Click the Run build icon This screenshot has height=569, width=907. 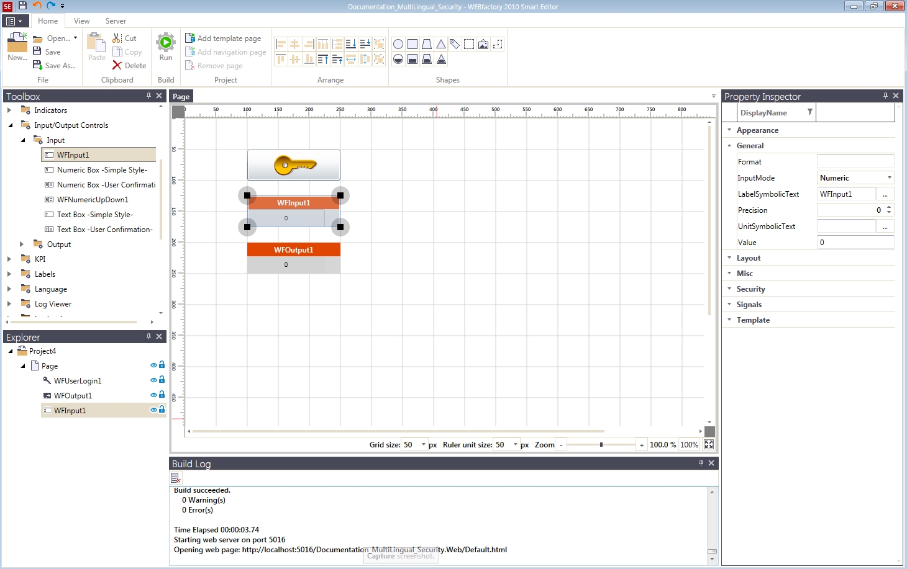point(166,43)
